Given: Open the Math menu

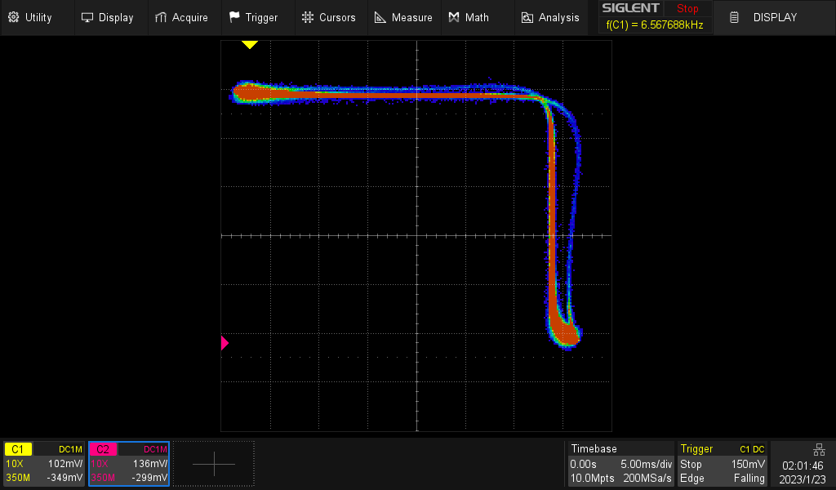Looking at the screenshot, I should tap(469, 17).
